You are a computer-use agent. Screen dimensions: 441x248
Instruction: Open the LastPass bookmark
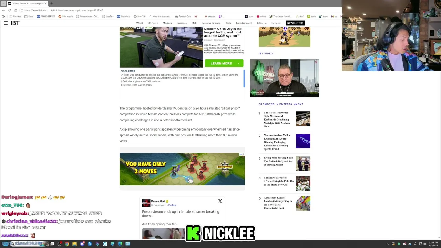point(108,17)
